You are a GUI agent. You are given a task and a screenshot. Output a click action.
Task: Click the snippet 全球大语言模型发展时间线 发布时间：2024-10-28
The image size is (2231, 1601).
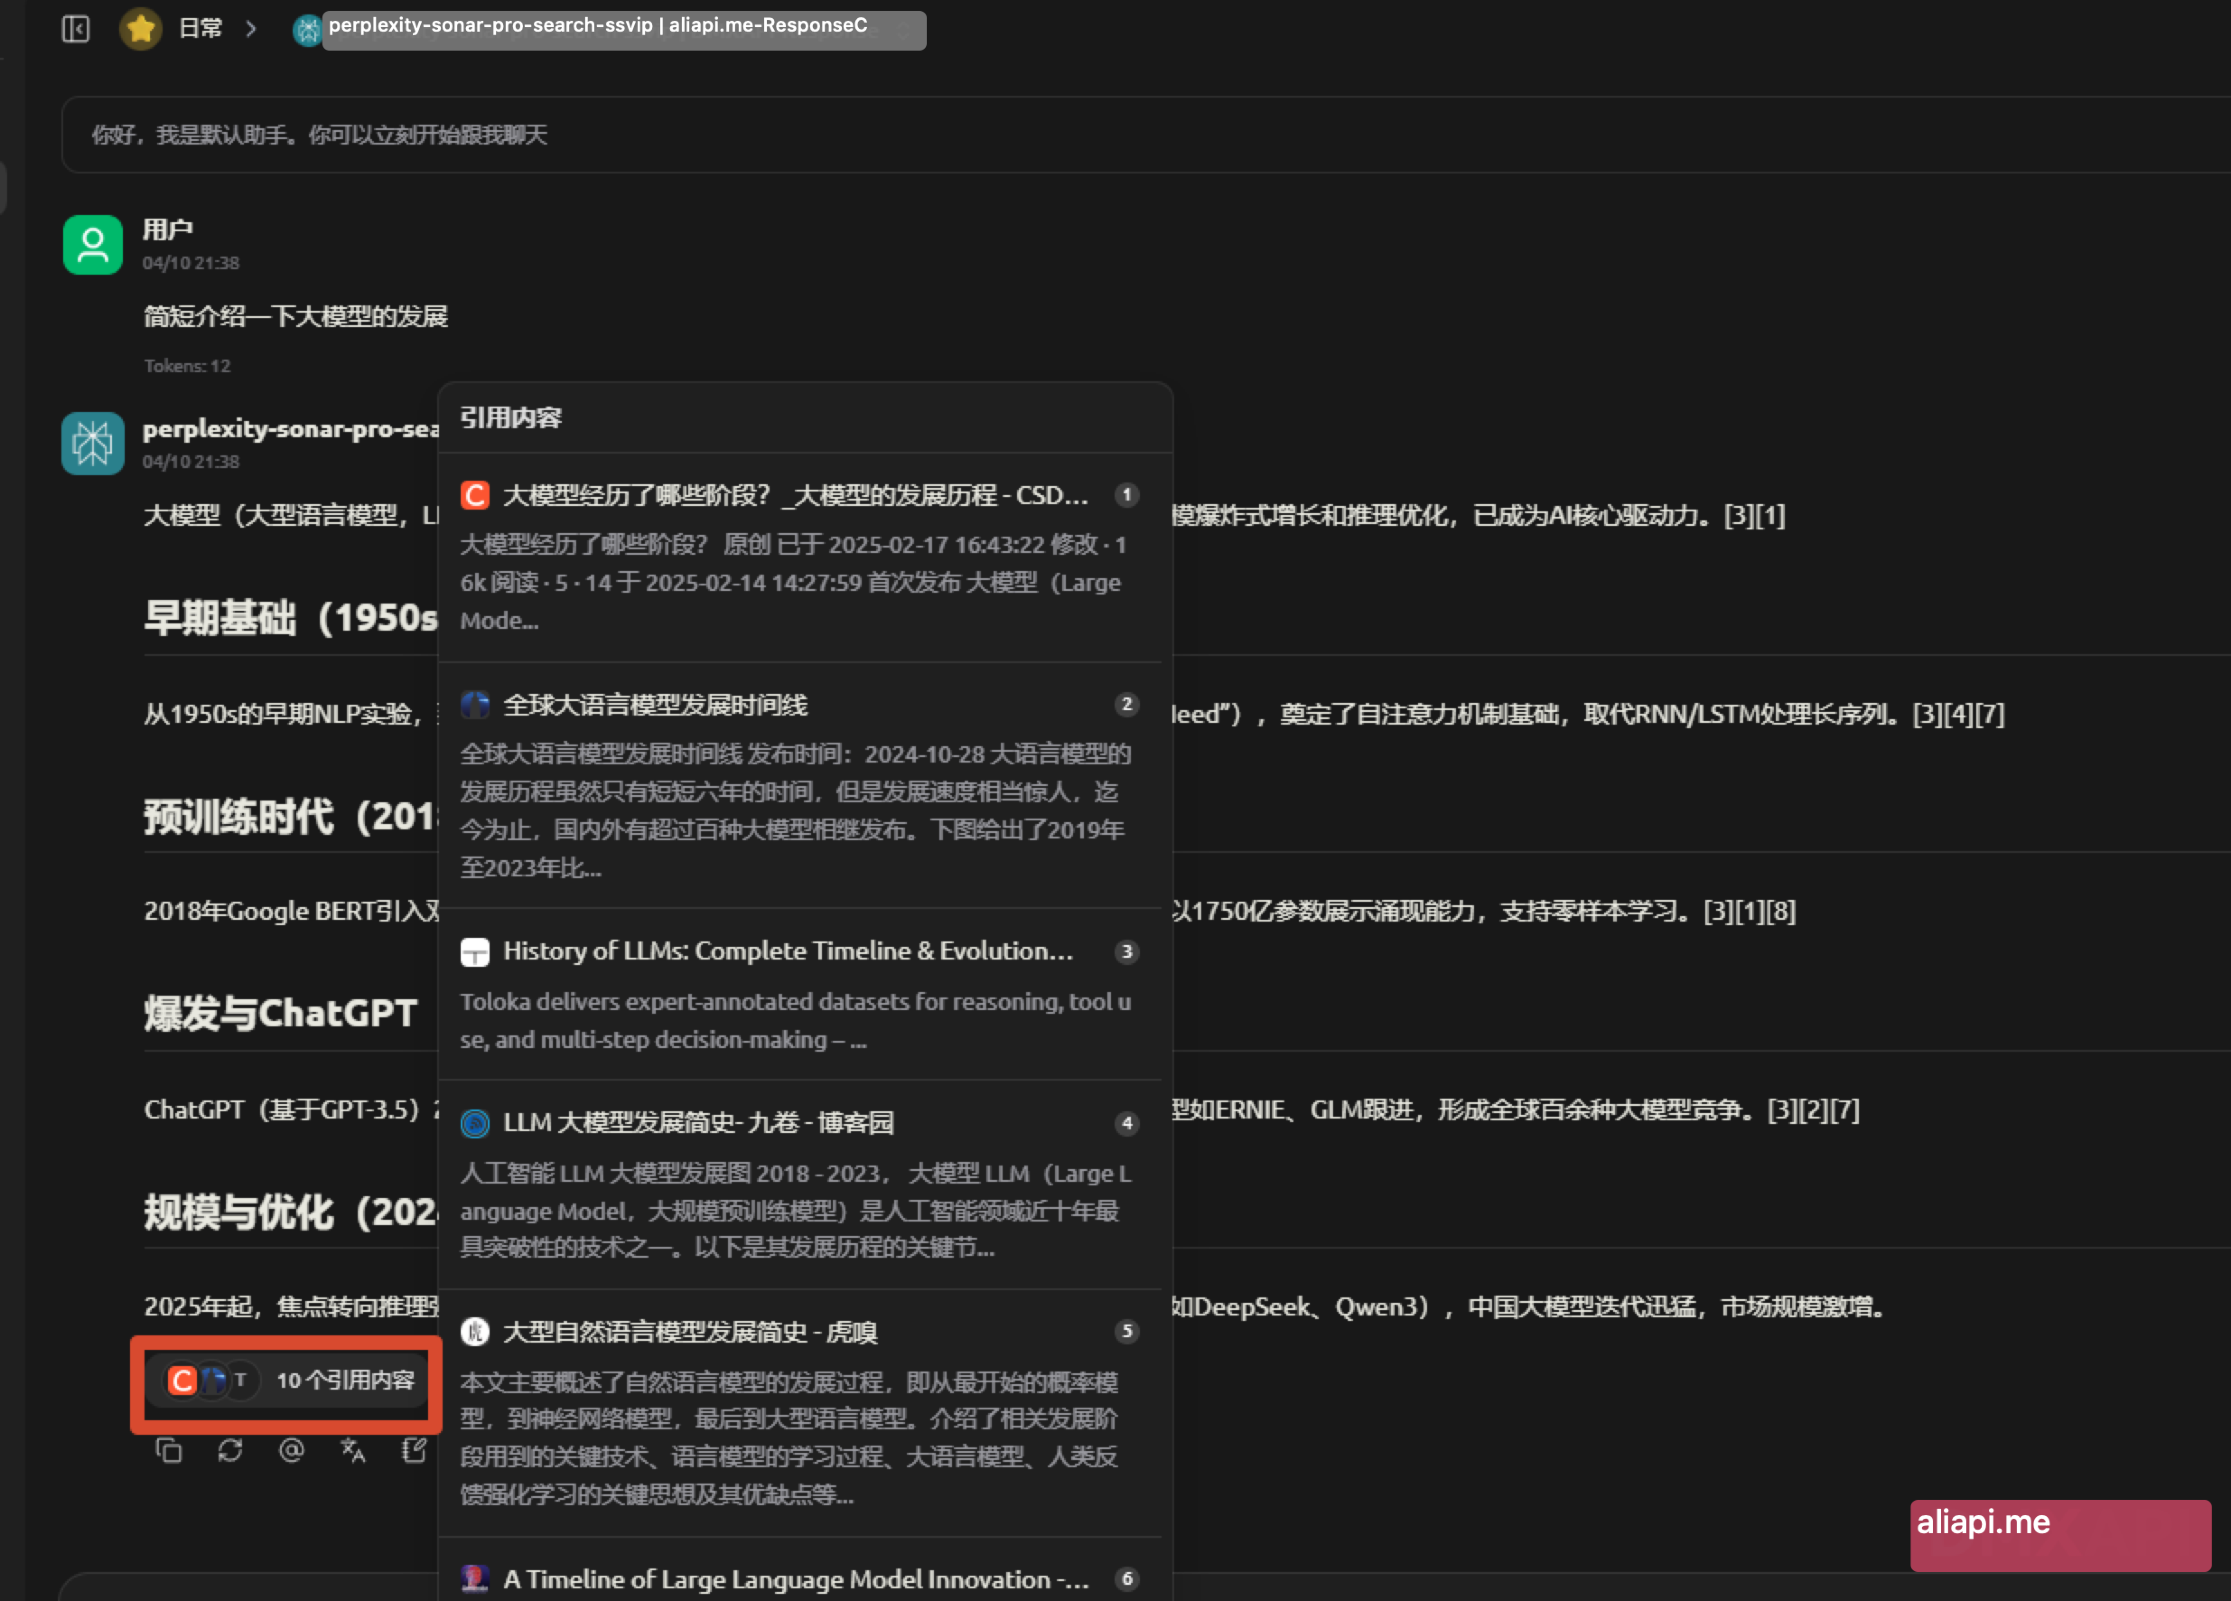796,811
